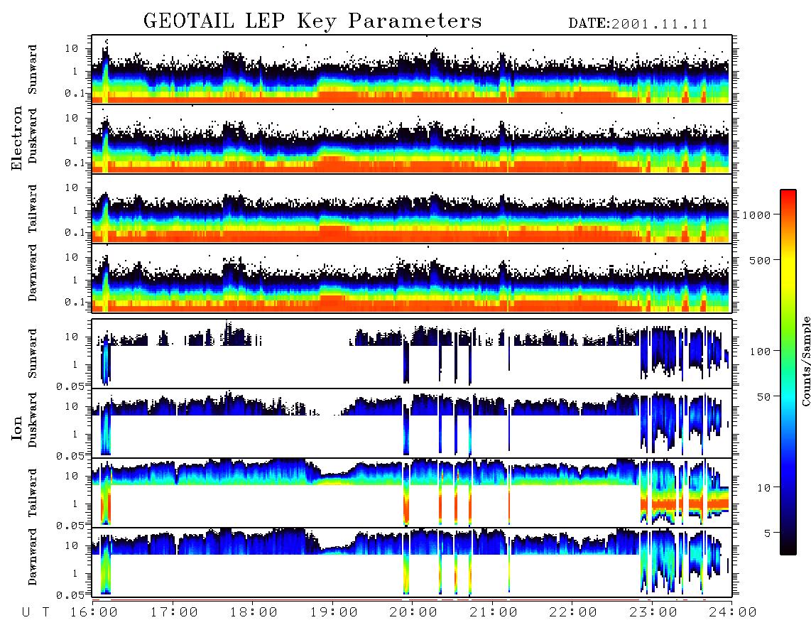The height and width of the screenshot is (625, 811).
Task: Click the 100 color bar tick label
Action: (x=760, y=352)
